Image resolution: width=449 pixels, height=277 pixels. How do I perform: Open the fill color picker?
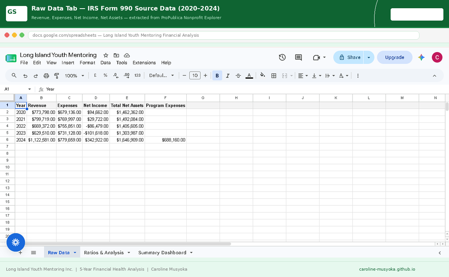coord(263,76)
